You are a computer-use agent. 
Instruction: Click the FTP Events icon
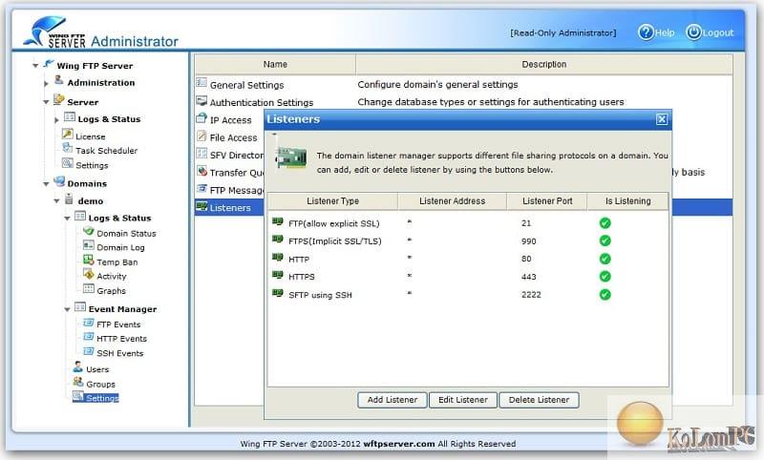click(89, 323)
